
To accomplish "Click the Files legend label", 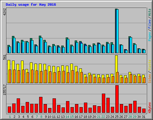I will coord(150,24).
